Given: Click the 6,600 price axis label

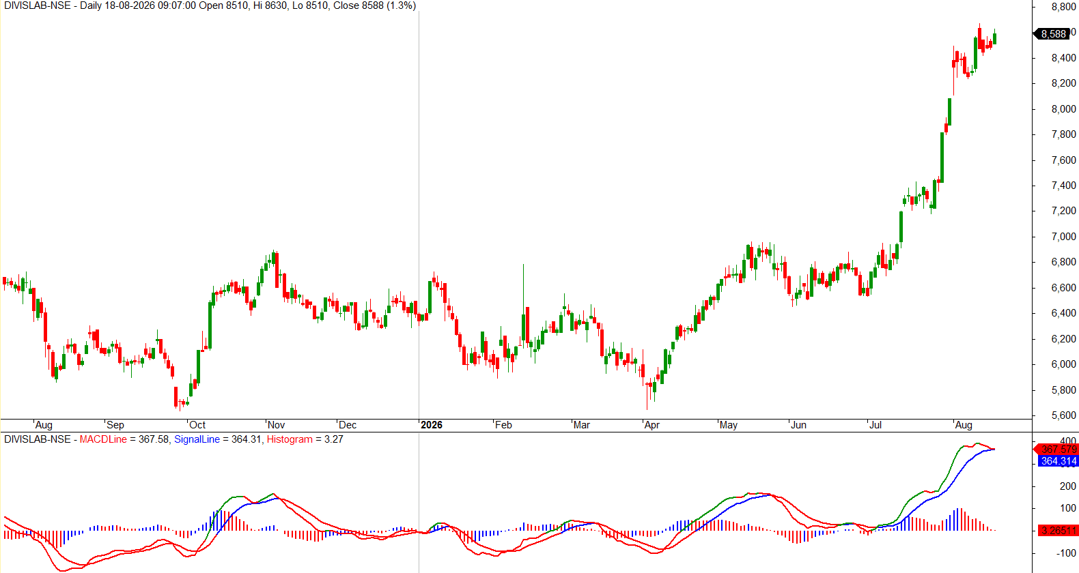Looking at the screenshot, I should point(1064,288).
